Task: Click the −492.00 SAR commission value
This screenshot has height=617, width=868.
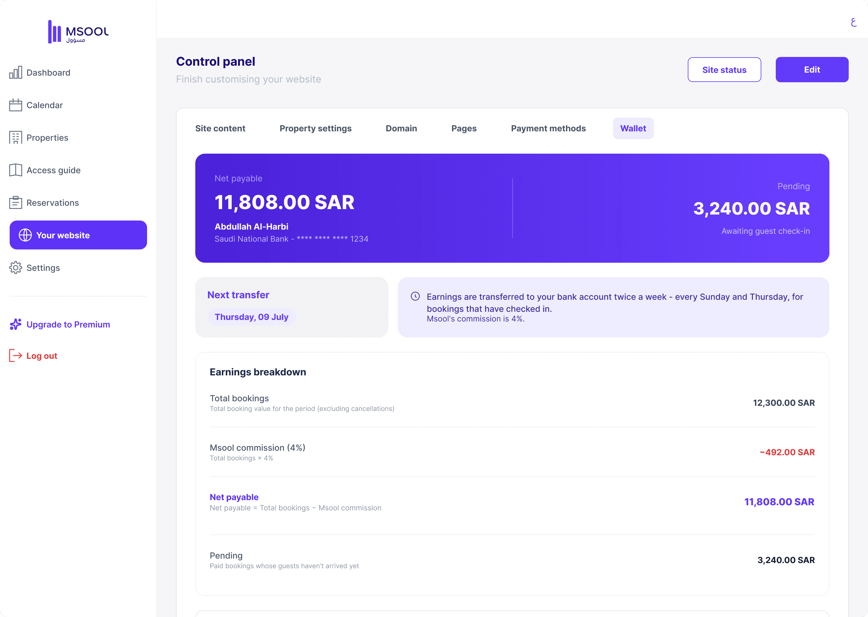Action: 787,452
